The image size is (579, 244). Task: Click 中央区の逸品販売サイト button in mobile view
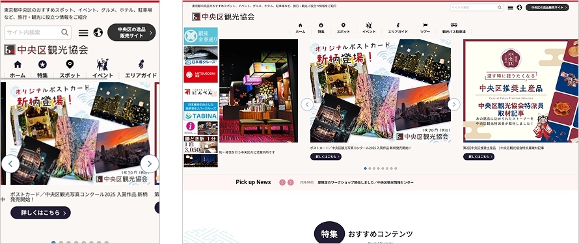tap(131, 33)
